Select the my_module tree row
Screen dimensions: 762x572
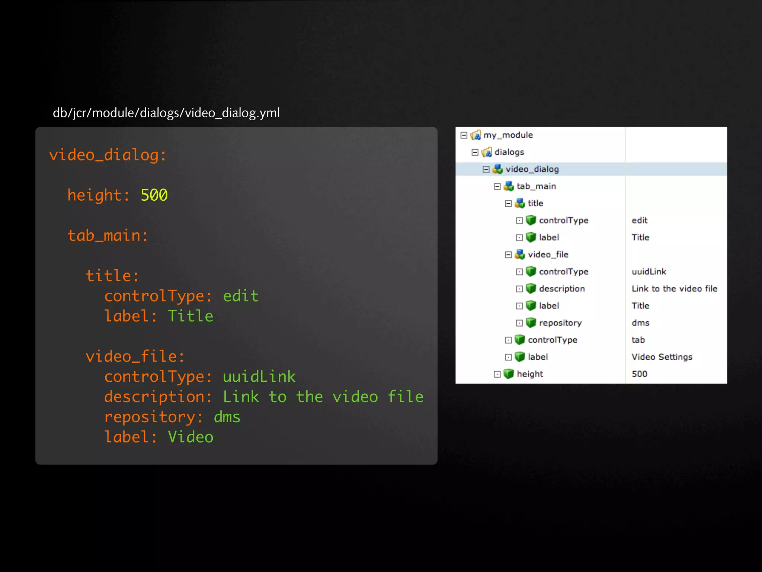click(x=591, y=135)
